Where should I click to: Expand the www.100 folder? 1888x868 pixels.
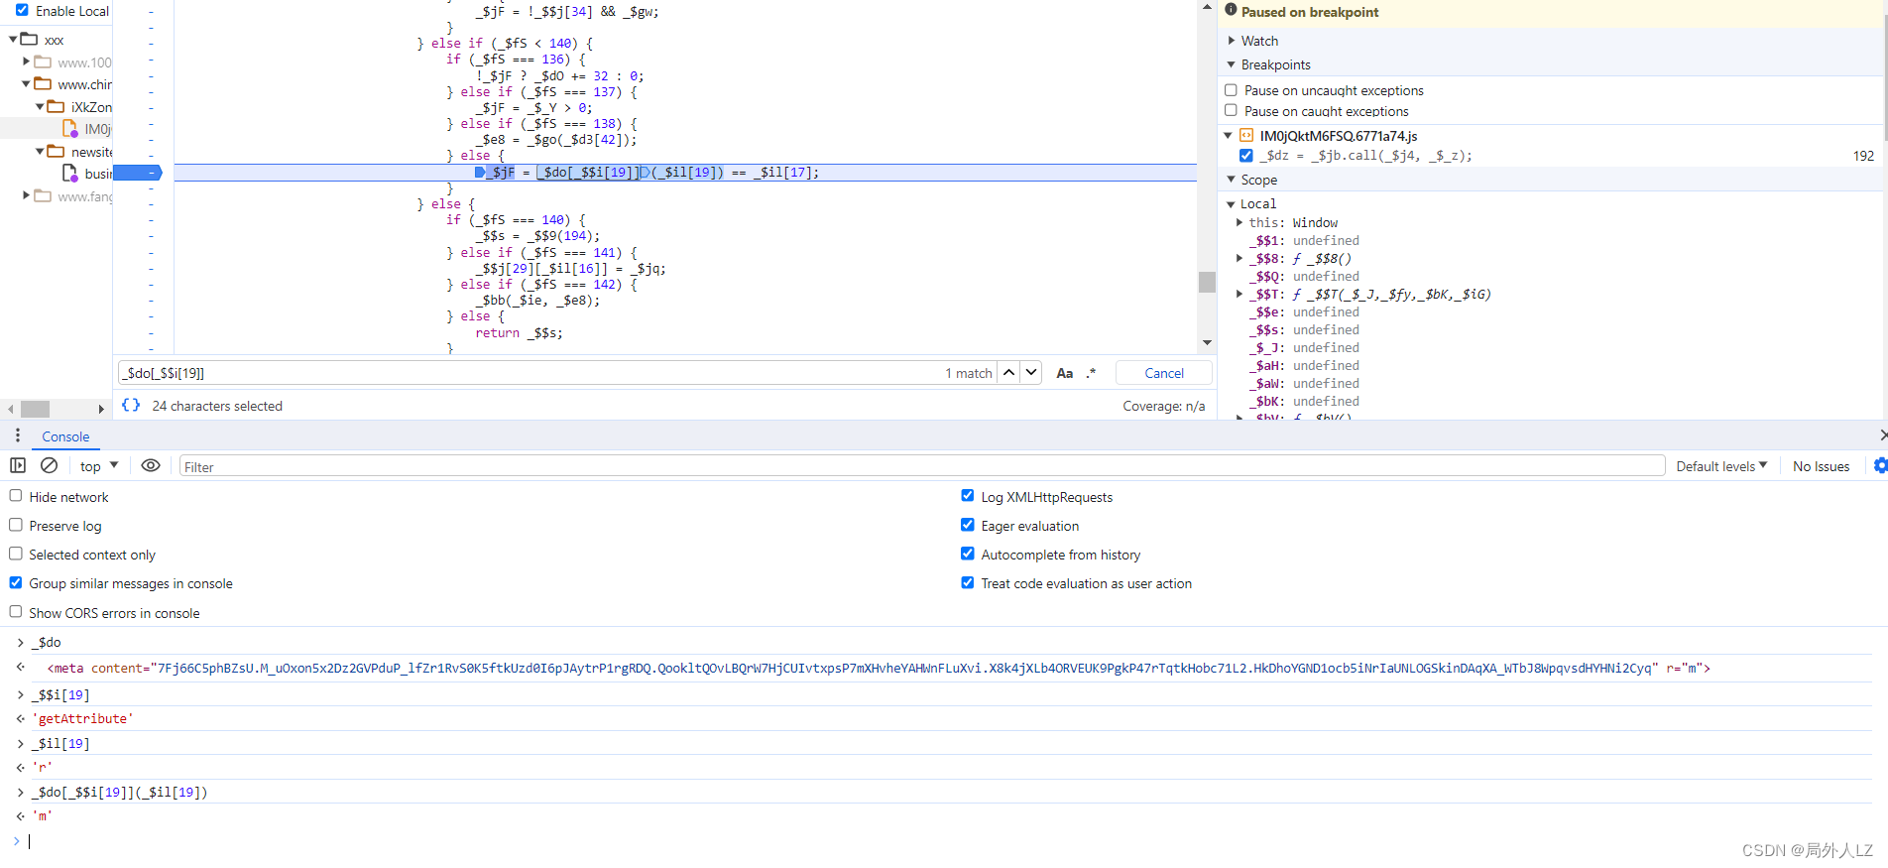[x=27, y=62]
